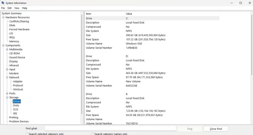Click the Item column header
This screenshot has width=253, height=135.
click(x=105, y=14)
